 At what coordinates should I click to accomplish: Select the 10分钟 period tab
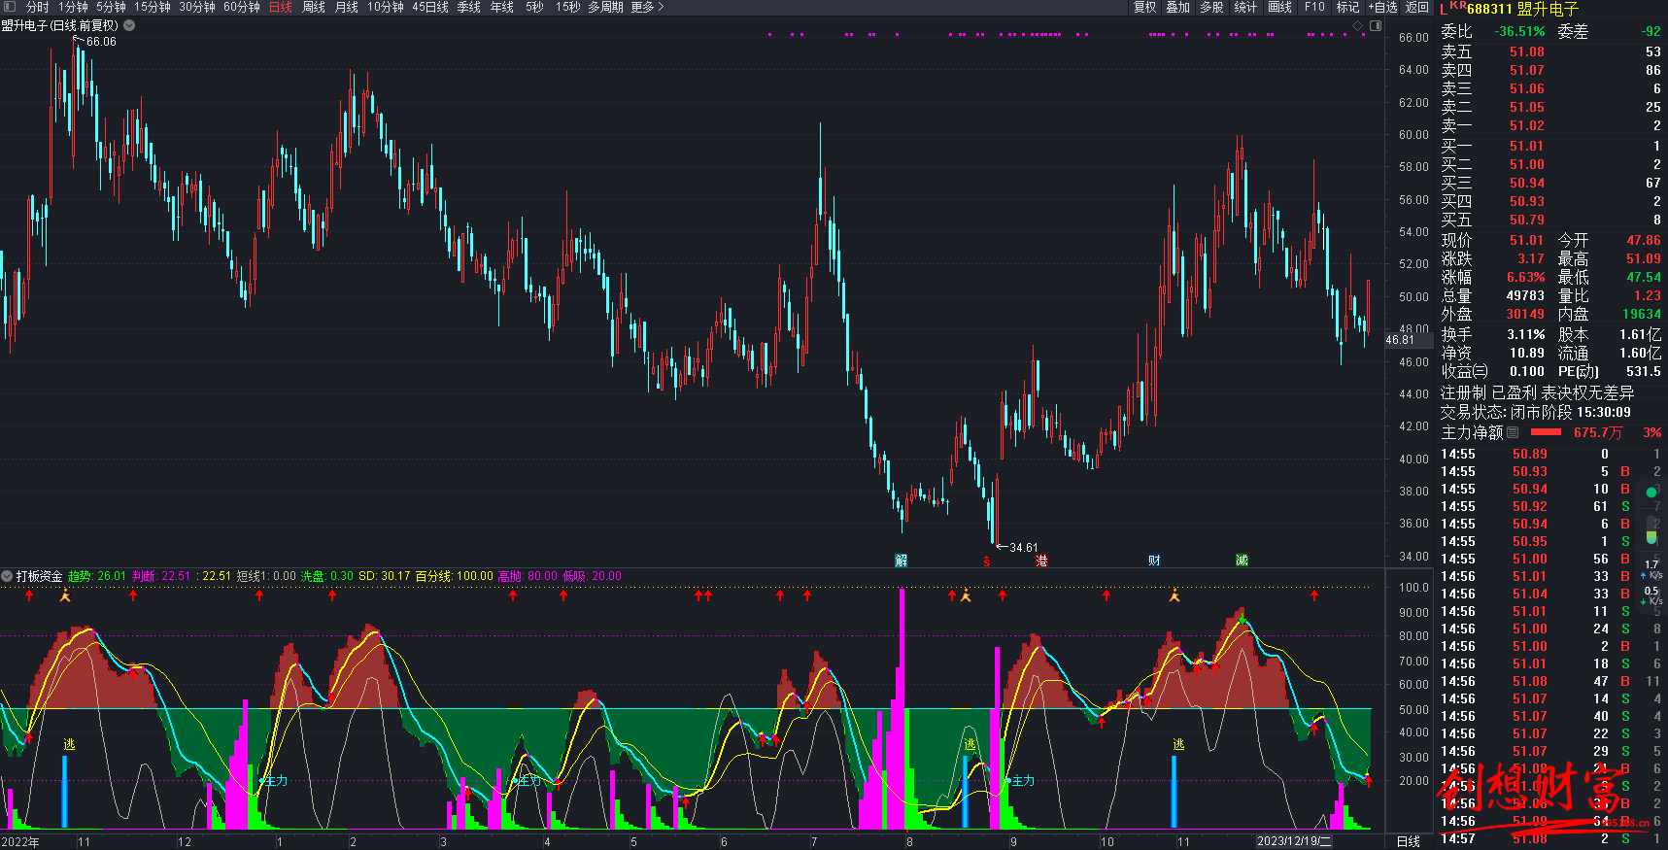pyautogui.click(x=386, y=7)
